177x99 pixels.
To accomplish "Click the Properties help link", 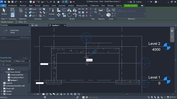I will (6, 57).
